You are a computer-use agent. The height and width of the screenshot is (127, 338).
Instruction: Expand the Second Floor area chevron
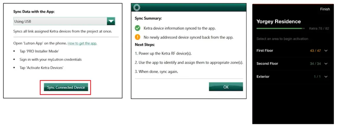click(x=326, y=63)
